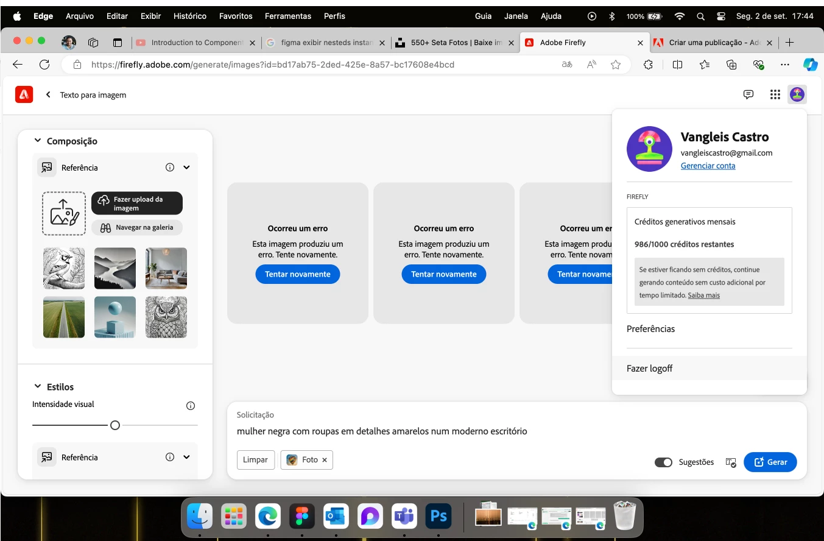Screen dimensions: 824x541
Task: Click Tentar novamente on the first error card
Action: pos(298,274)
